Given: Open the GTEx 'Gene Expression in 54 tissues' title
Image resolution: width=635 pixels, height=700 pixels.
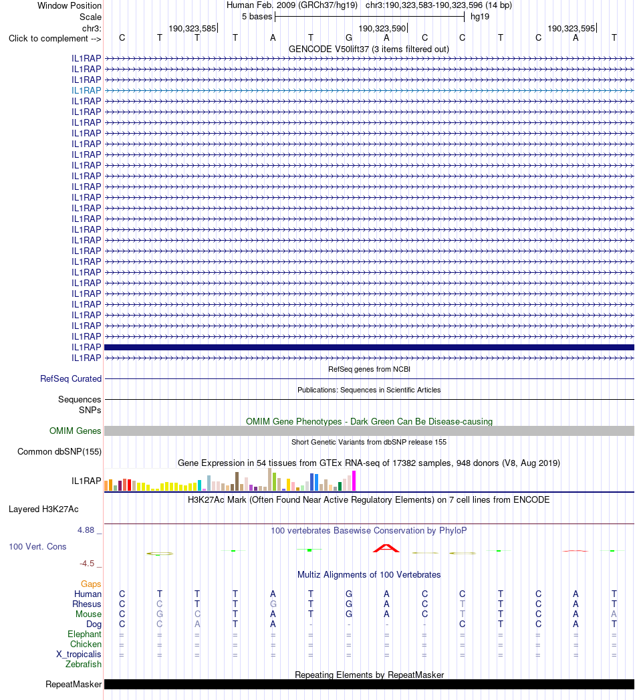Looking at the screenshot, I should click(368, 463).
